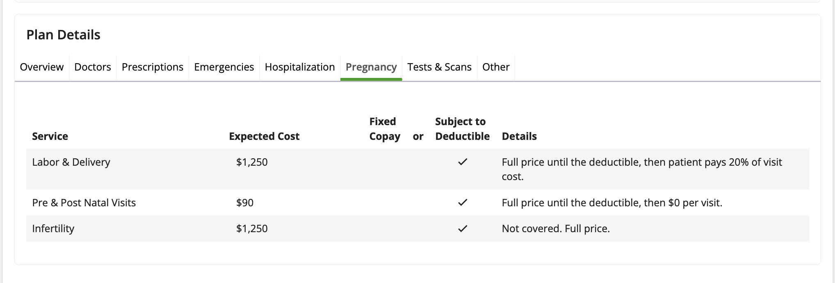
Task: Select the Prescriptions tab
Action: coord(153,67)
